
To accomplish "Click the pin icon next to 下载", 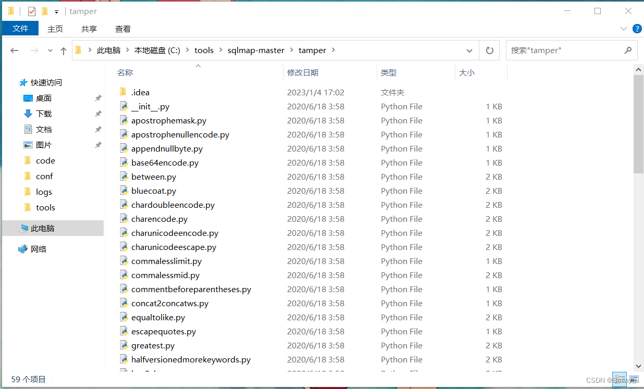I will point(98,114).
